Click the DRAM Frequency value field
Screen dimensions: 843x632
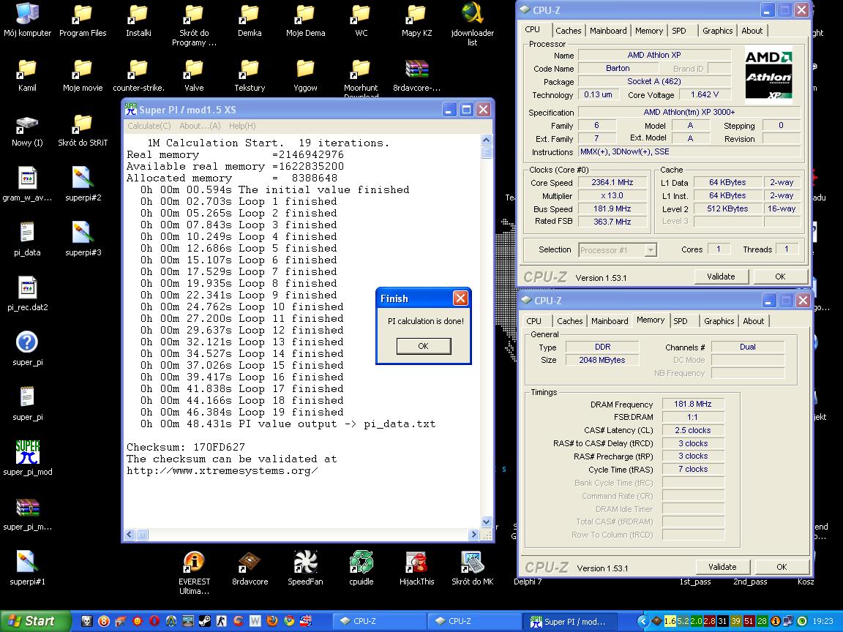click(x=693, y=404)
